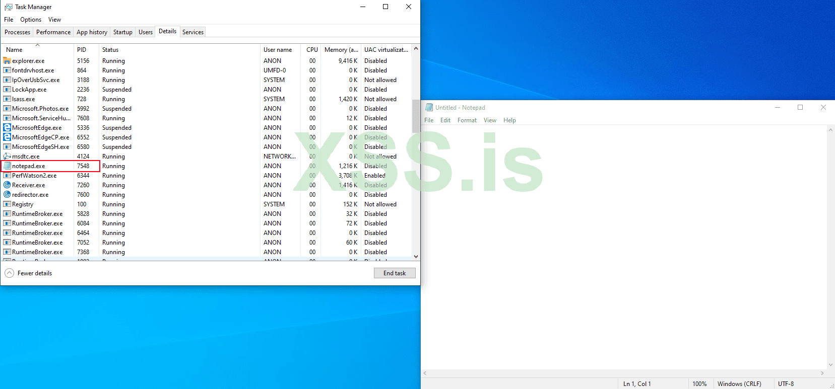Select the LockApp.exe process icon
The width and height of the screenshot is (835, 389).
(7, 90)
